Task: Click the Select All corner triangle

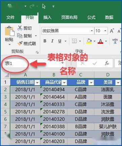Action: (x=7, y=75)
